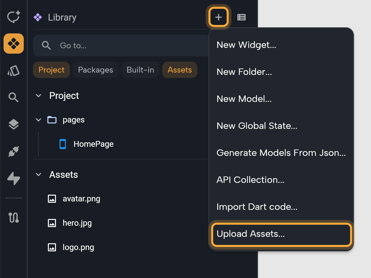The height and width of the screenshot is (278, 371).
Task: Collapse the Project section chevron
Action: click(38, 95)
